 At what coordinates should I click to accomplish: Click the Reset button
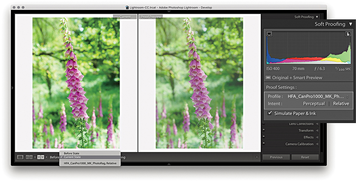(x=305, y=157)
